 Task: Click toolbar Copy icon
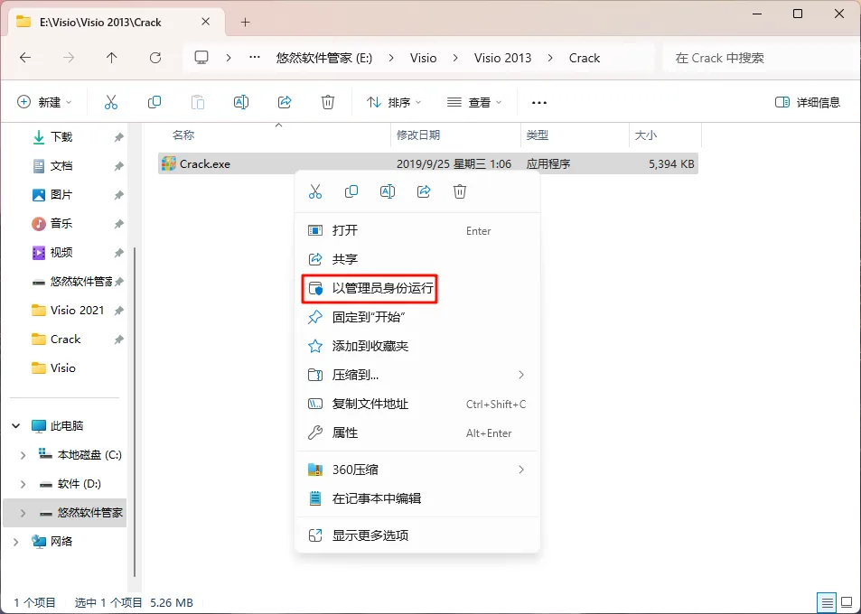tap(154, 102)
